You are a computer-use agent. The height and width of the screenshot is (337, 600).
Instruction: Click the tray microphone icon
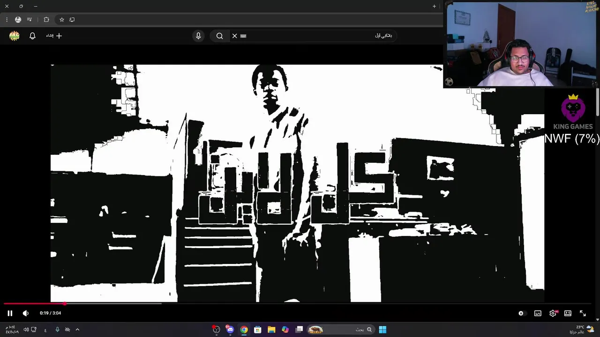click(x=57, y=330)
